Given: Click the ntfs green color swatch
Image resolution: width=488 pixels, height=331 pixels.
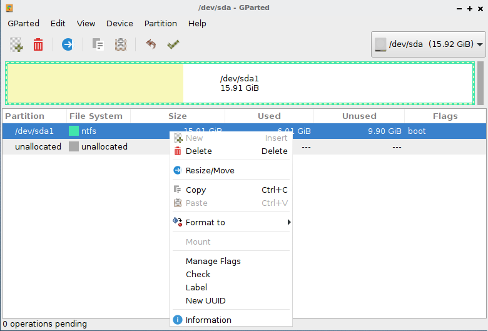Looking at the screenshot, I should point(74,131).
